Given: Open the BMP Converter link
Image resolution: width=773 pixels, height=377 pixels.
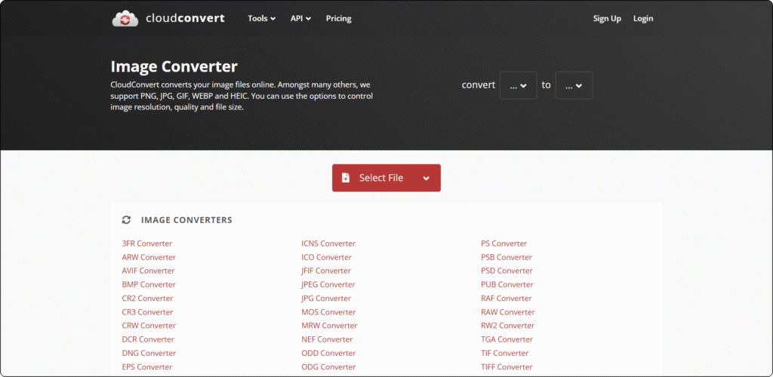Looking at the screenshot, I should tap(149, 284).
